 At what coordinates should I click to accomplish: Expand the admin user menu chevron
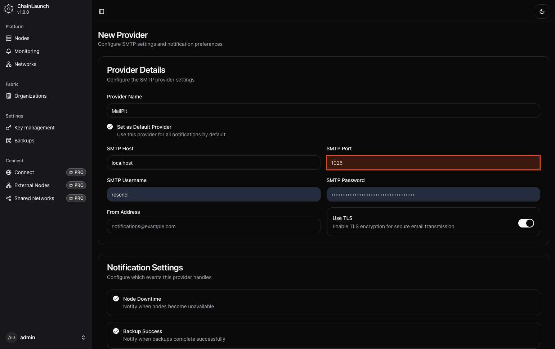pyautogui.click(x=83, y=337)
